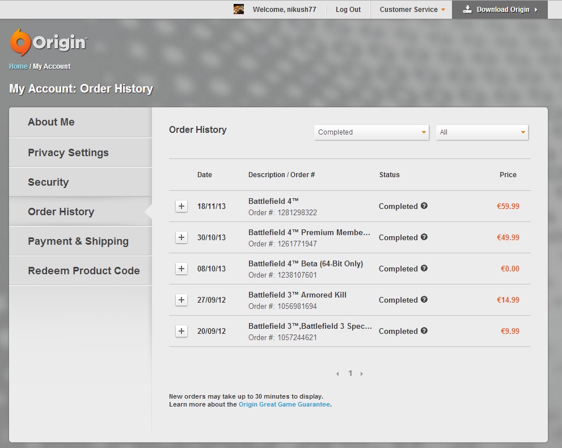Click the nikush77 avatar thumbnail
Viewport: 562px width, 448px height.
(239, 9)
